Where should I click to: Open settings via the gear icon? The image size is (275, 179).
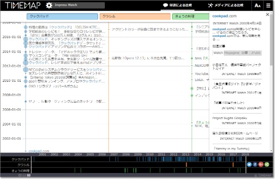point(49,6)
